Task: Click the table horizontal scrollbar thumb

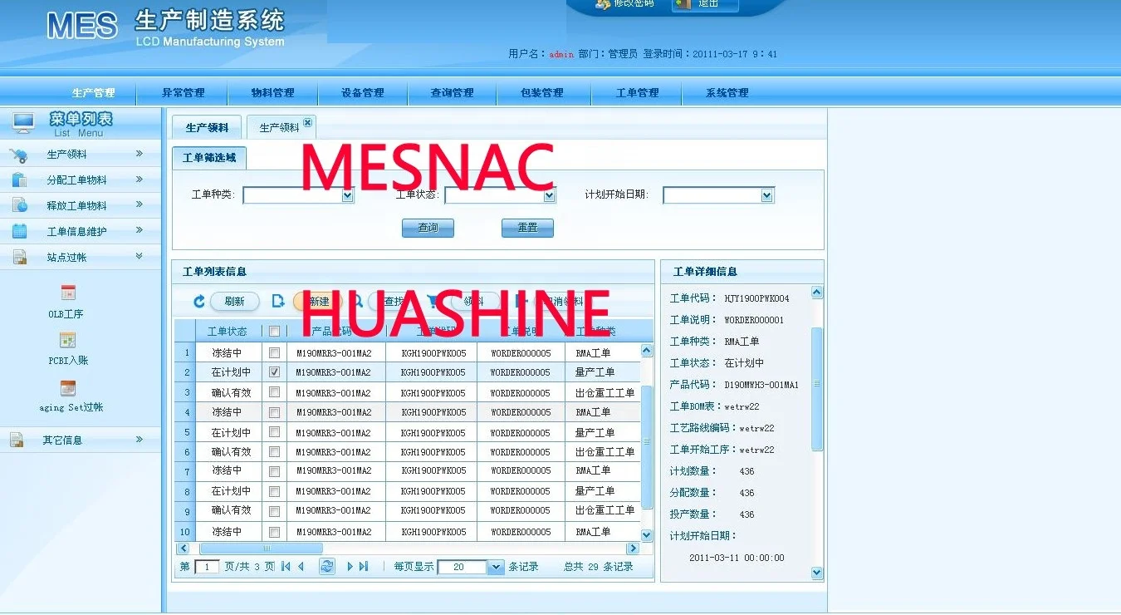Action: (x=262, y=549)
